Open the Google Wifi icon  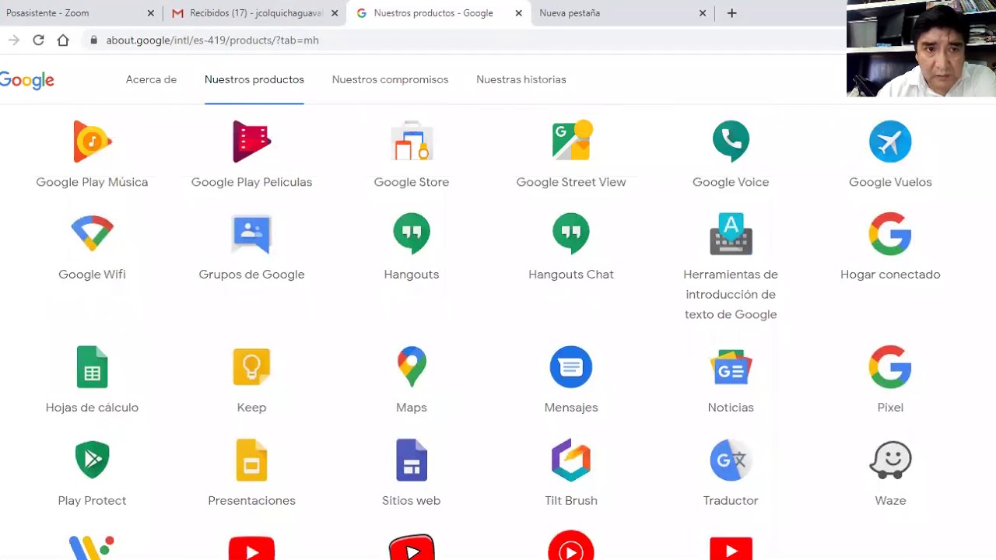[92, 233]
